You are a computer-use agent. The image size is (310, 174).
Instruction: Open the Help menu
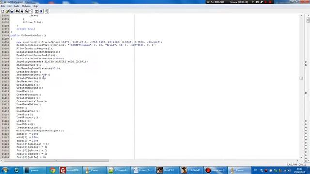click(35, 6)
